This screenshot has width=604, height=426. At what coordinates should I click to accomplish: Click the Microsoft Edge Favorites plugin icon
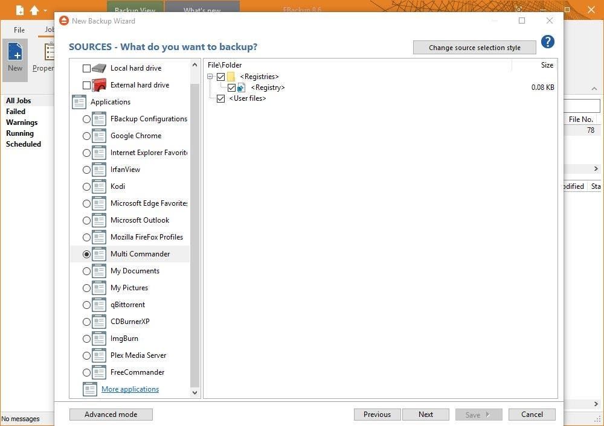pyautogui.click(x=99, y=203)
